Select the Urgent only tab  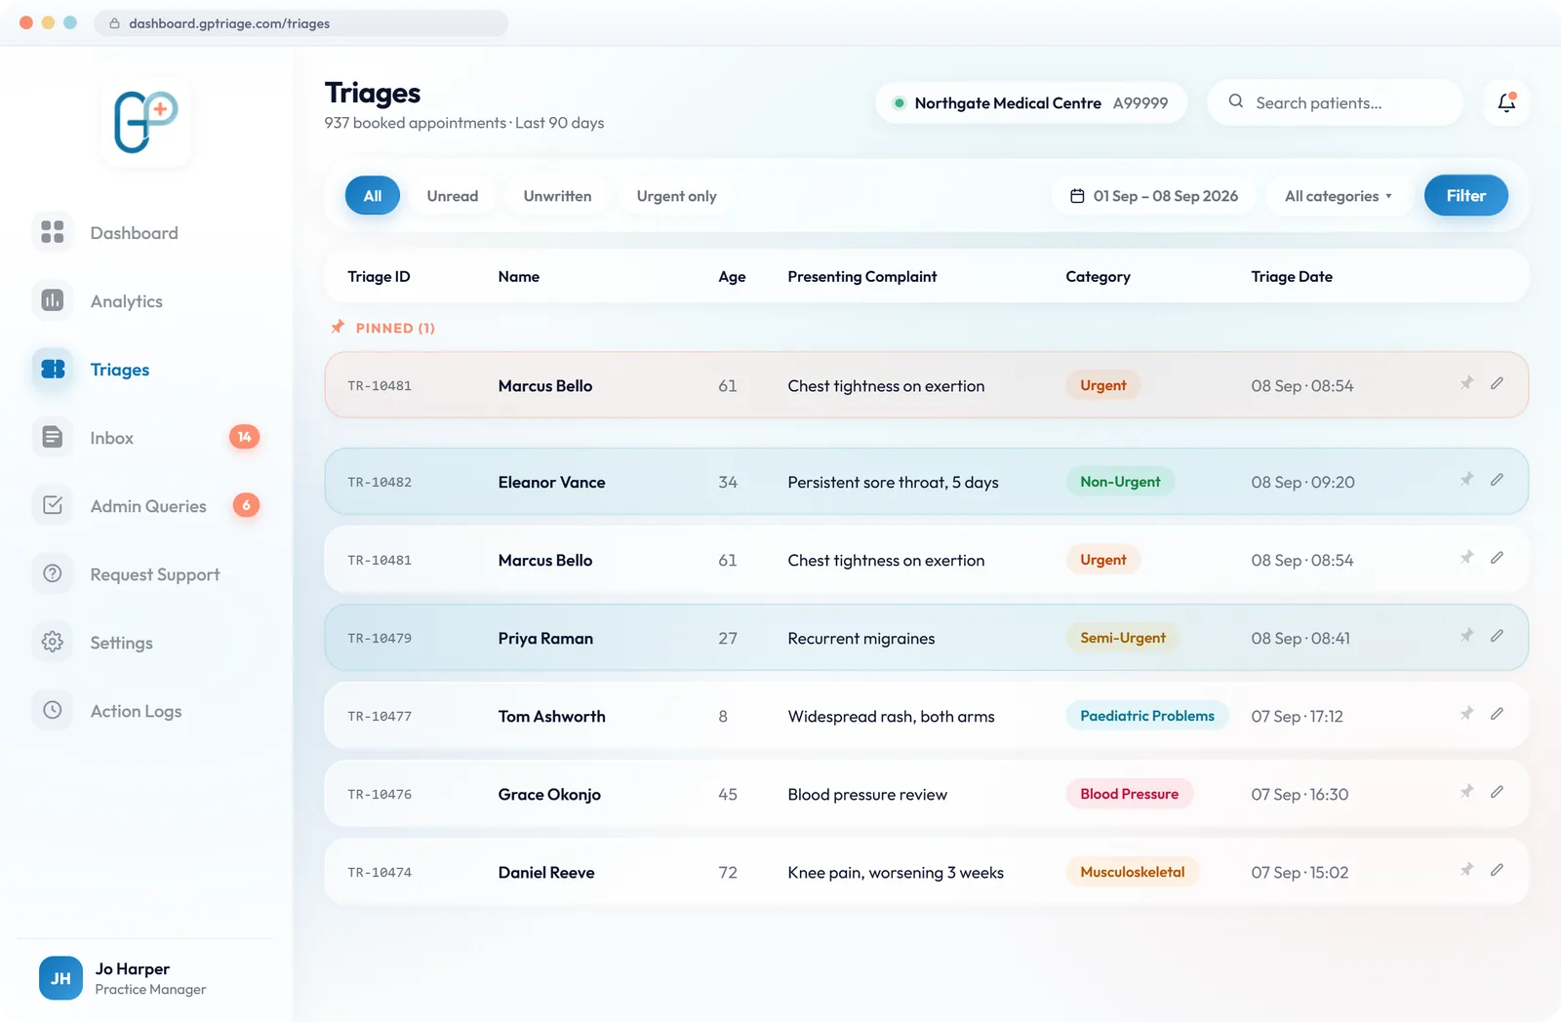click(x=677, y=196)
